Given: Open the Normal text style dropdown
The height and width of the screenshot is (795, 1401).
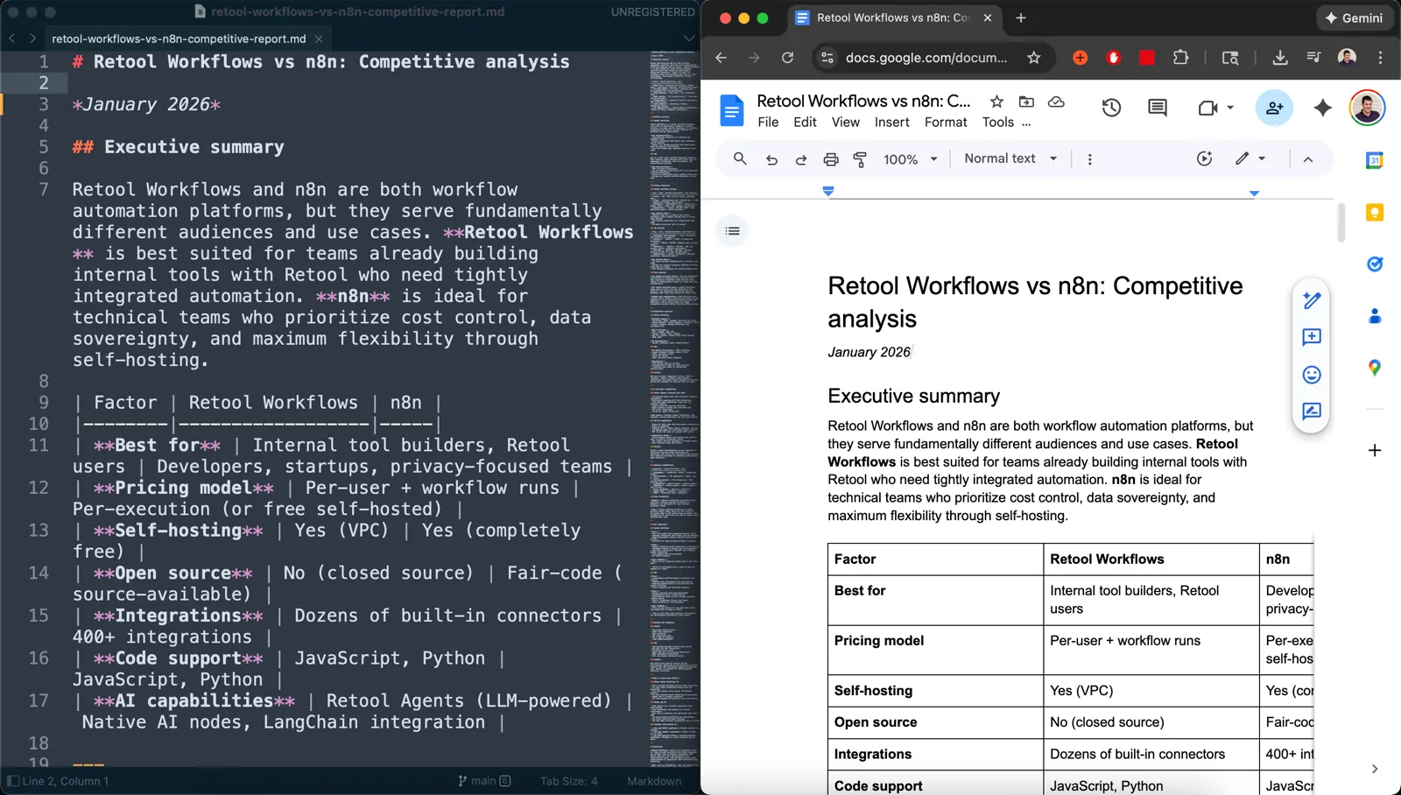Looking at the screenshot, I should pyautogui.click(x=1009, y=158).
